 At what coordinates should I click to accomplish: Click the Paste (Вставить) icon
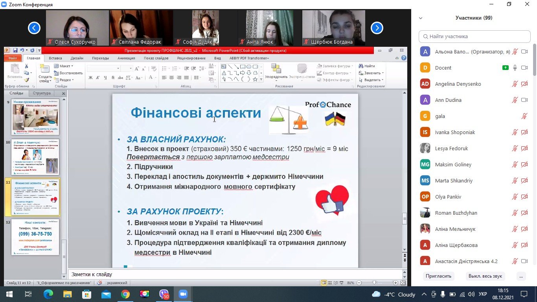(15, 71)
